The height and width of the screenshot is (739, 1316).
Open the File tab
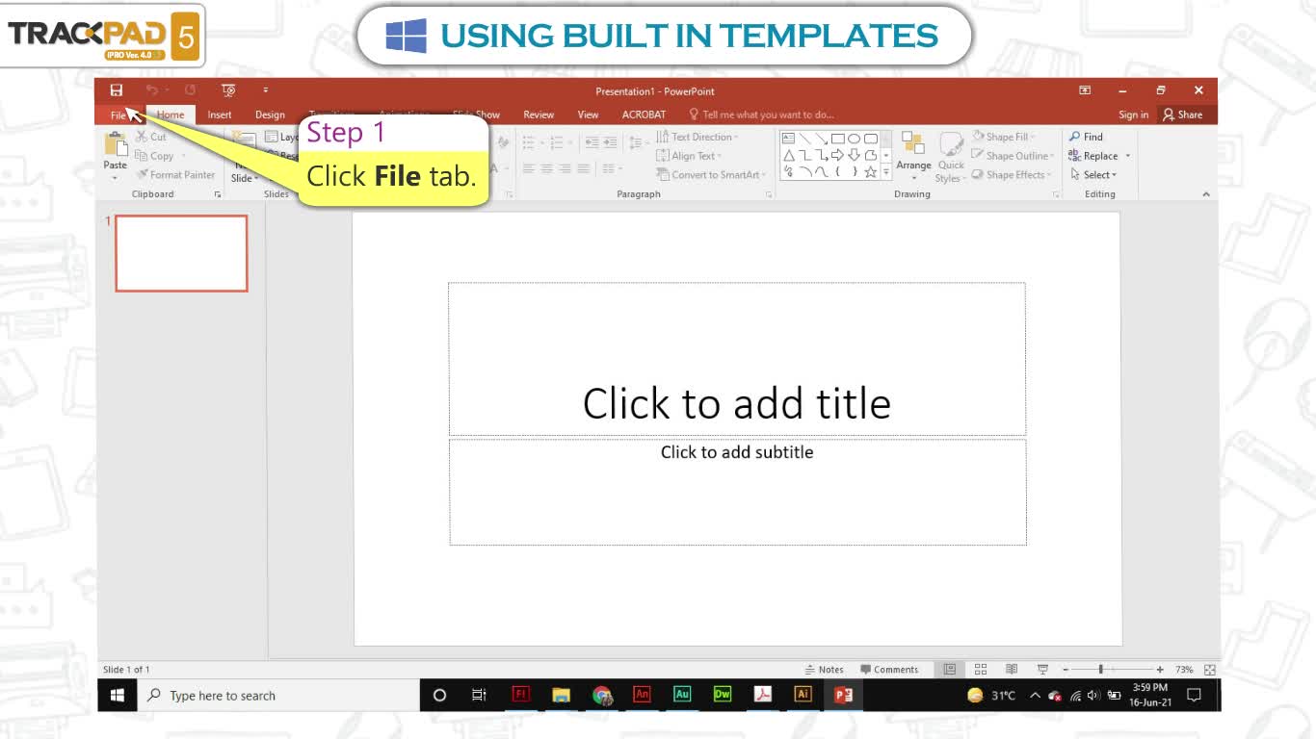(x=118, y=115)
